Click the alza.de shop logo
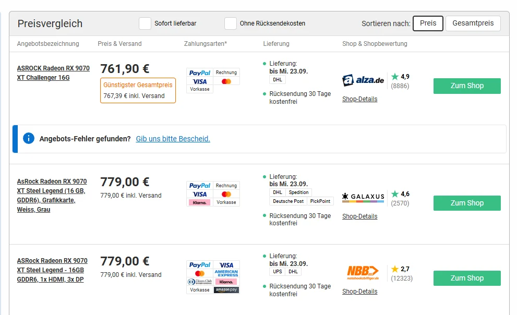 pyautogui.click(x=363, y=80)
